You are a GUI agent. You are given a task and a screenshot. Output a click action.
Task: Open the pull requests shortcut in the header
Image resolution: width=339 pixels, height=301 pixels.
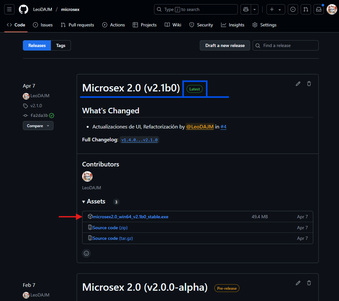tap(306, 9)
